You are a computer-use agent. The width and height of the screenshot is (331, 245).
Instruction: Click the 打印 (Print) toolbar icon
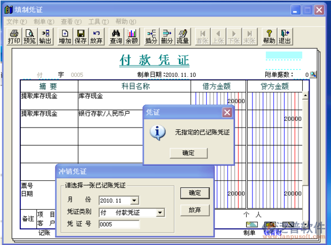click(13, 36)
